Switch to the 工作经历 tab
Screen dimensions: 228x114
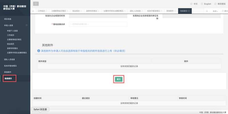tap(41, 11)
